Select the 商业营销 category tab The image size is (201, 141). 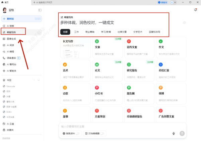(x=90, y=32)
